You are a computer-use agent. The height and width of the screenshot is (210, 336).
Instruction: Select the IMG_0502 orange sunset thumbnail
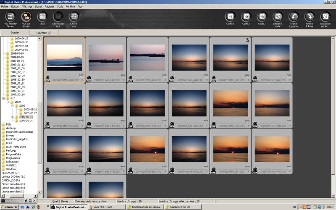pos(148,149)
